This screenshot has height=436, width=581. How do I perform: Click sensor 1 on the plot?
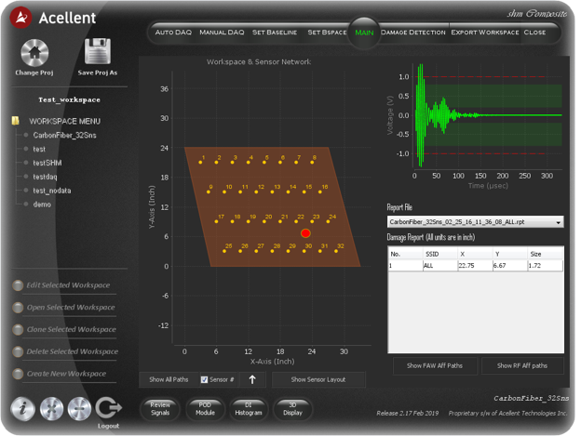click(200, 163)
